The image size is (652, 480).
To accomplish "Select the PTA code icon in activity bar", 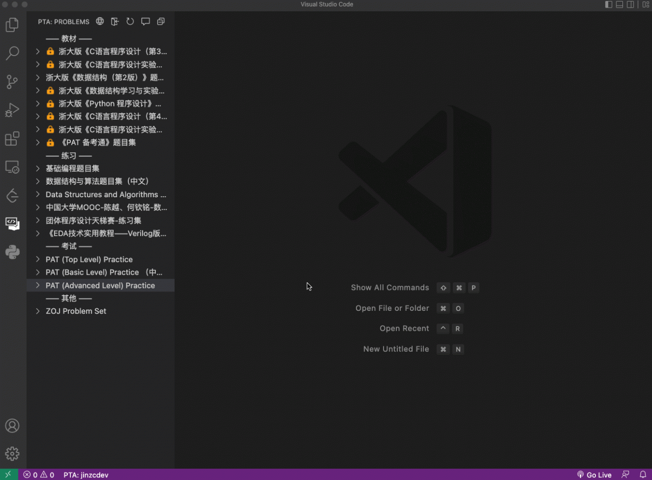I will (x=12, y=223).
